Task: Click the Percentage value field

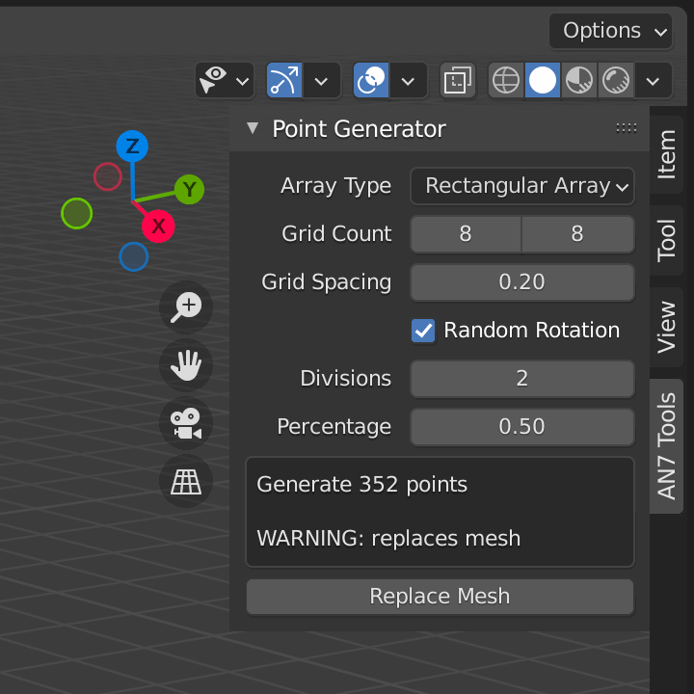Action: point(522,427)
